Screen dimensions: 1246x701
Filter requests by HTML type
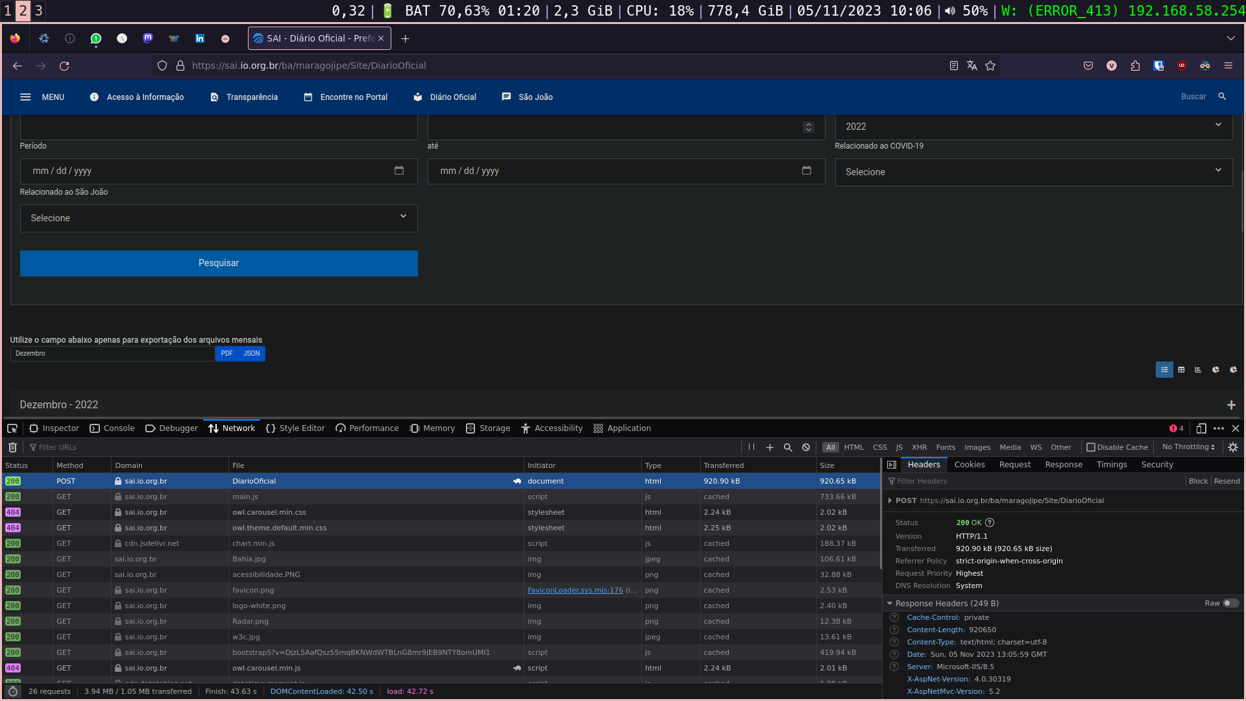pyautogui.click(x=854, y=447)
